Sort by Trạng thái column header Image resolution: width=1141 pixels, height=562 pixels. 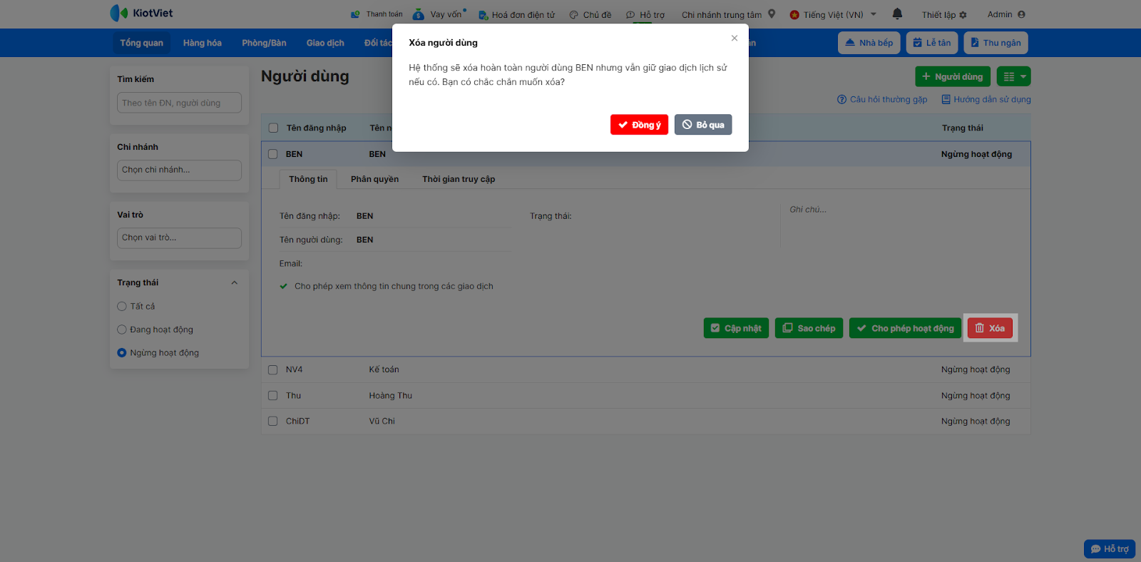point(962,128)
